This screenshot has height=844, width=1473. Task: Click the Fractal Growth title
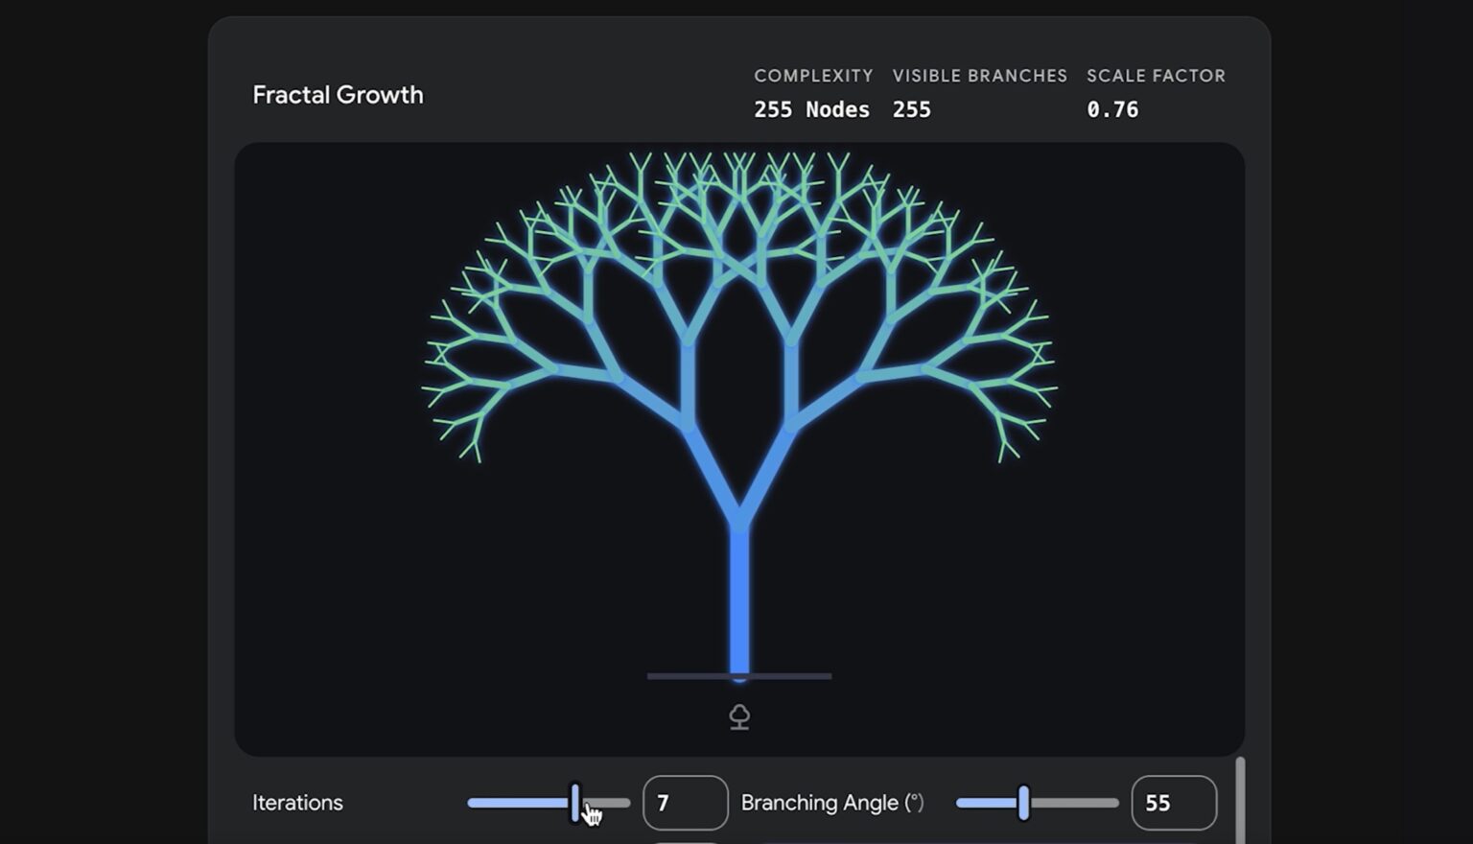338,95
